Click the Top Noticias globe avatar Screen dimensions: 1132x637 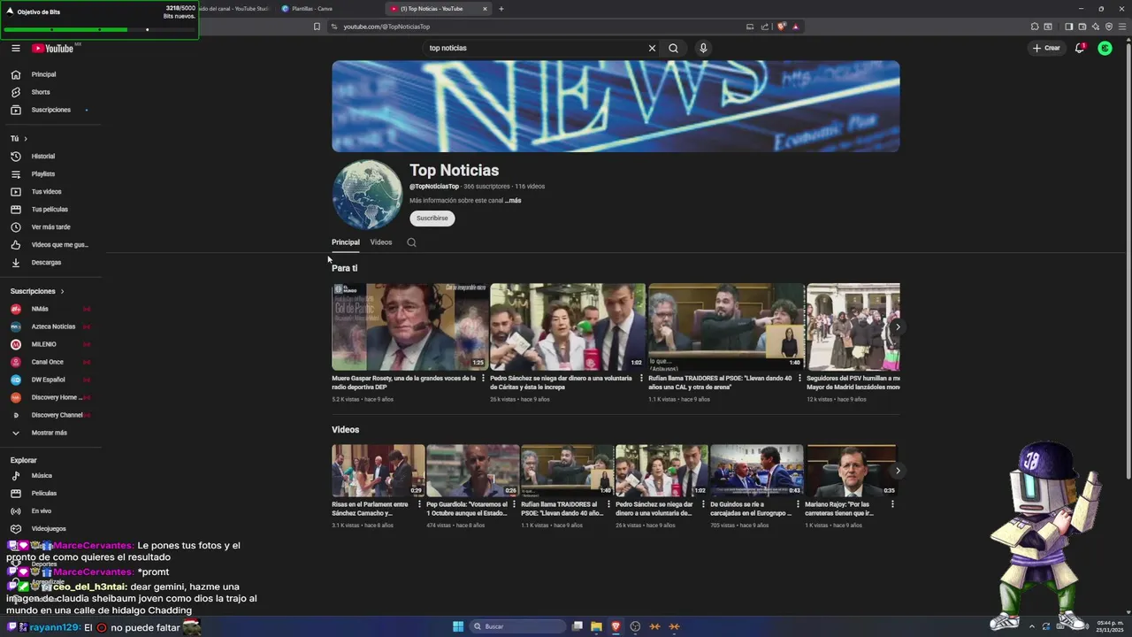coord(367,195)
